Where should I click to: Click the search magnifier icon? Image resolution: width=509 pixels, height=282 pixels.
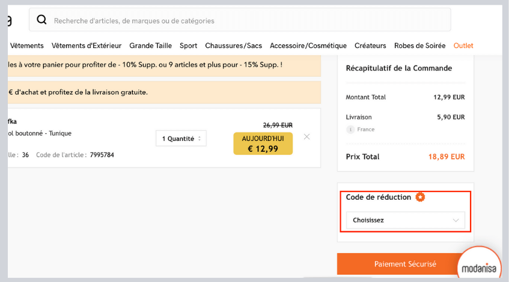(x=41, y=20)
